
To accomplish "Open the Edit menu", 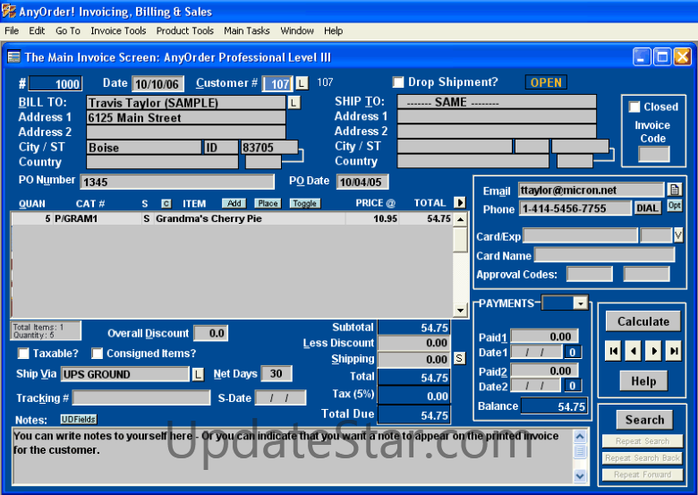I will click(x=37, y=30).
